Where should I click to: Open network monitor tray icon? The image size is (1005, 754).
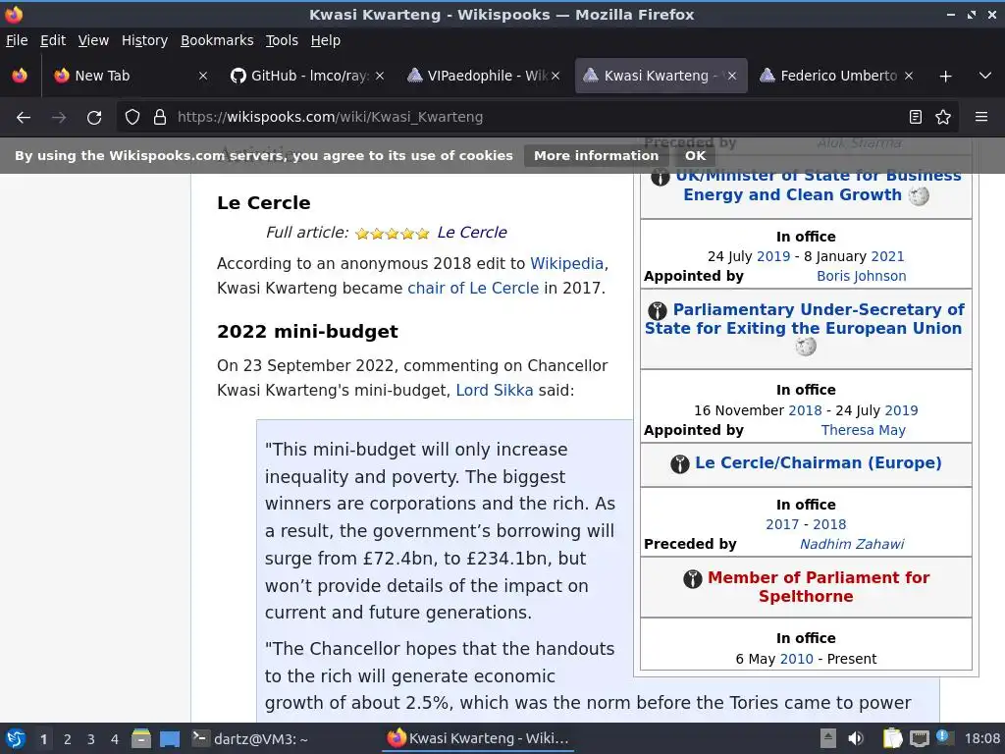pos(919,738)
